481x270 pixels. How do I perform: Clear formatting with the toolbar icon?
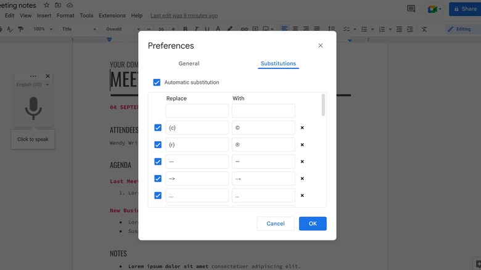click(x=424, y=29)
